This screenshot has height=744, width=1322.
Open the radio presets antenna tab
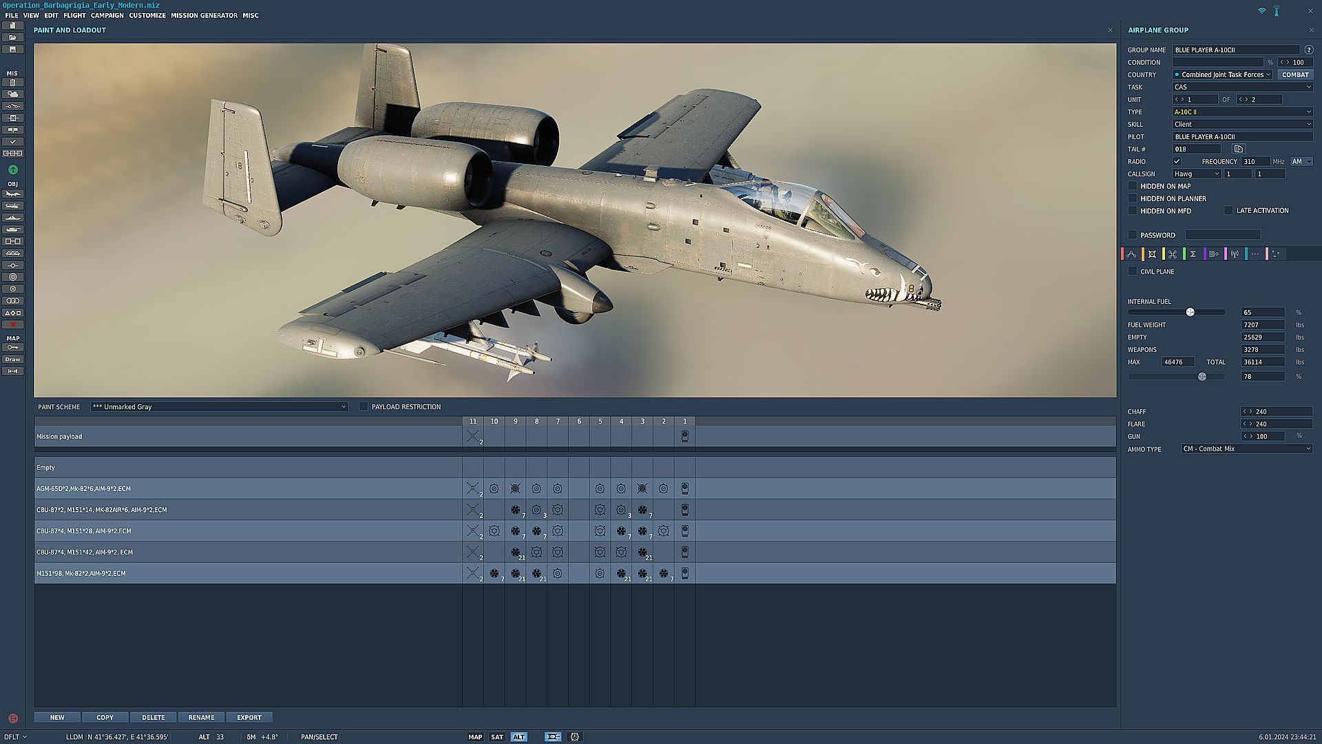coord(1235,254)
